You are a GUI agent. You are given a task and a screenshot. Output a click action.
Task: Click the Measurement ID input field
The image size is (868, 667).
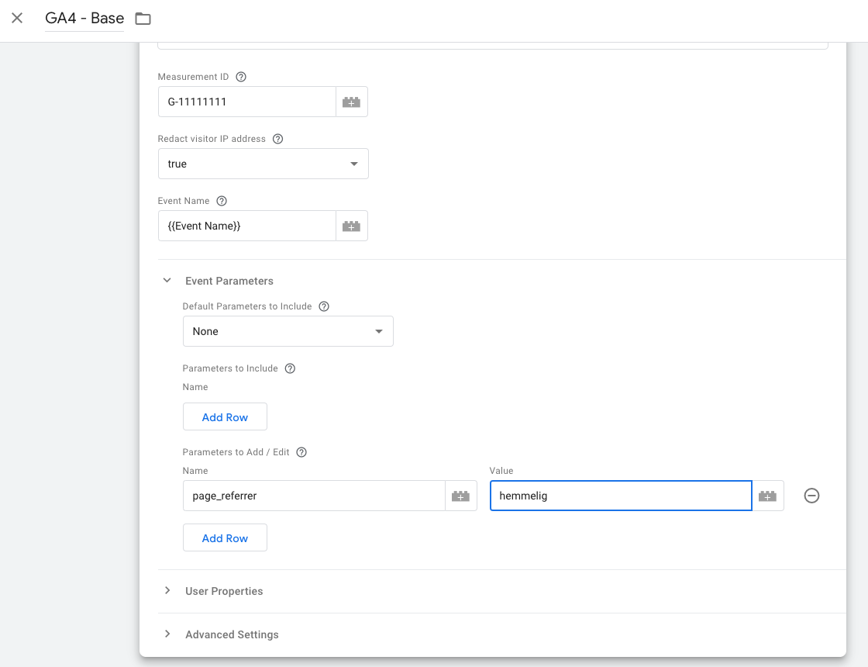[x=247, y=102]
